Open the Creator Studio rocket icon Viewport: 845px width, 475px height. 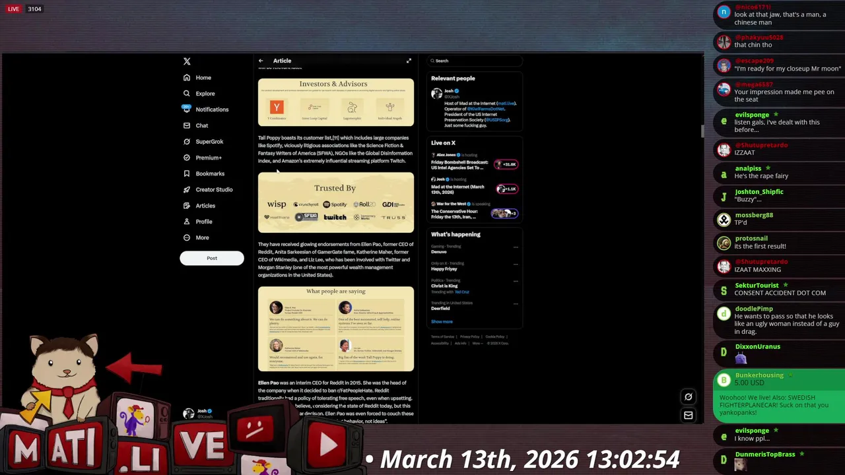click(187, 189)
